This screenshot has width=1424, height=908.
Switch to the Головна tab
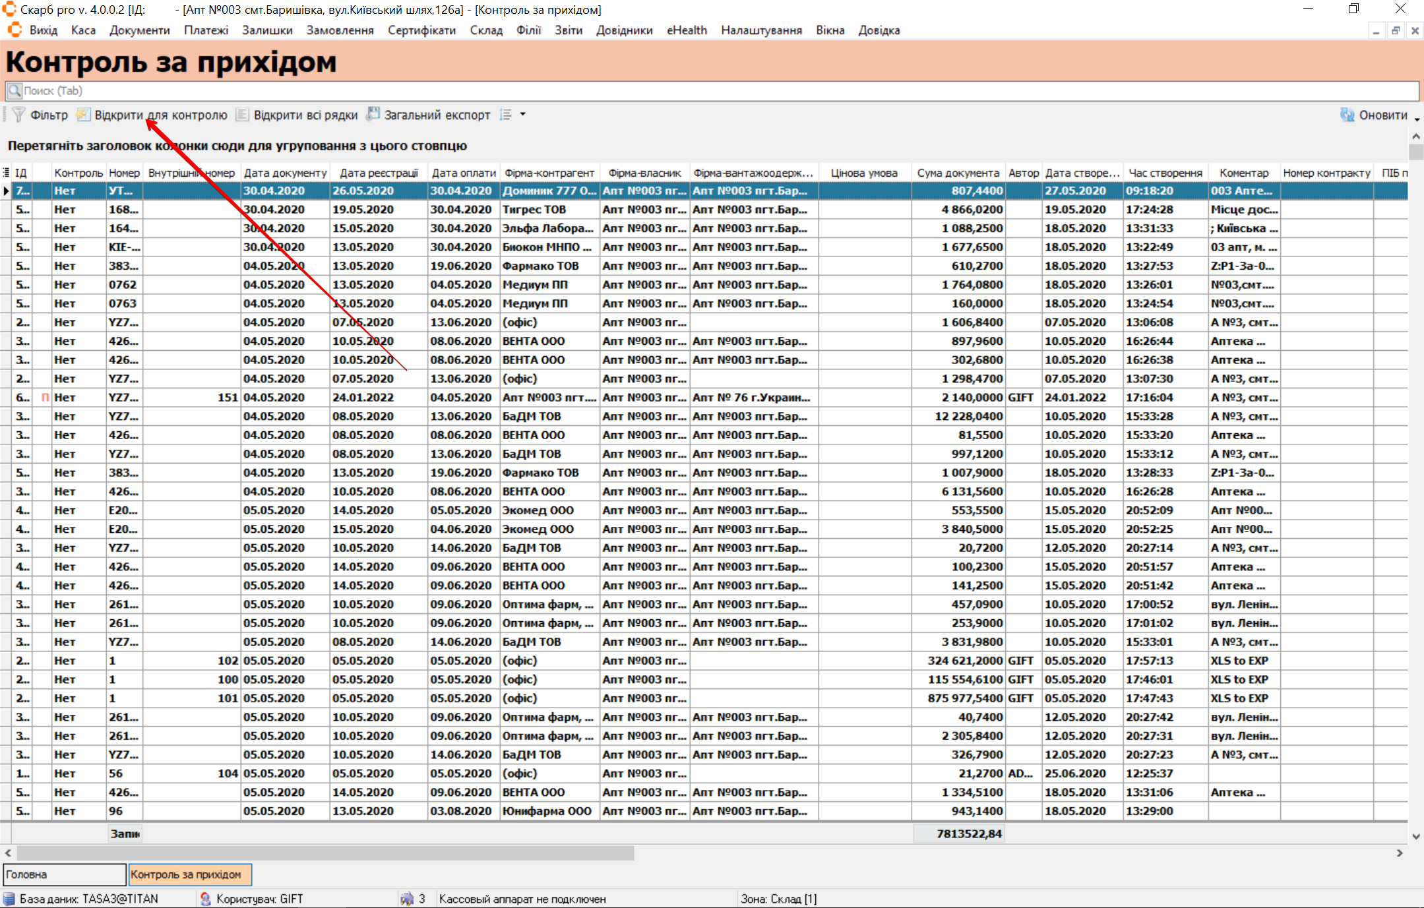[x=64, y=874]
